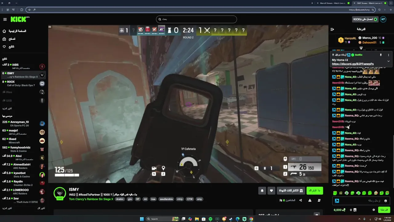
Task: Open the emoji picker in chat
Action: click(386, 201)
